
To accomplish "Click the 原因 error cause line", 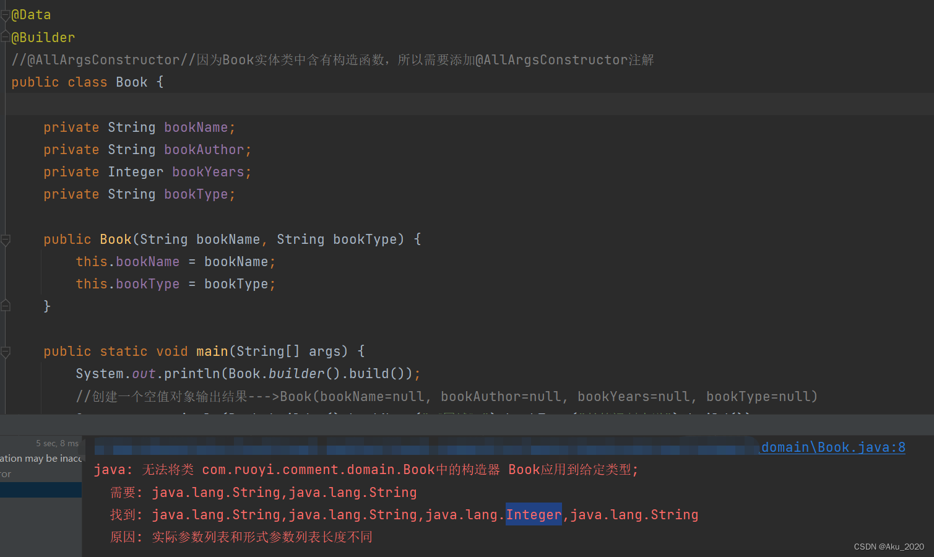I will click(x=241, y=537).
